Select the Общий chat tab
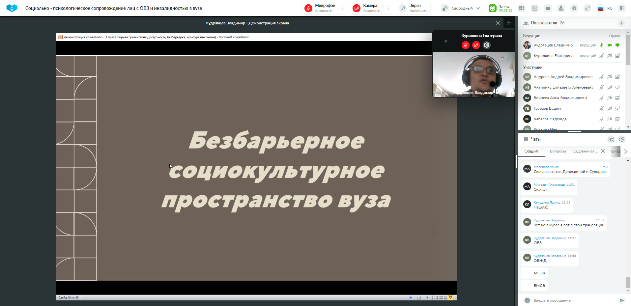This screenshot has height=306, width=631. (x=531, y=151)
